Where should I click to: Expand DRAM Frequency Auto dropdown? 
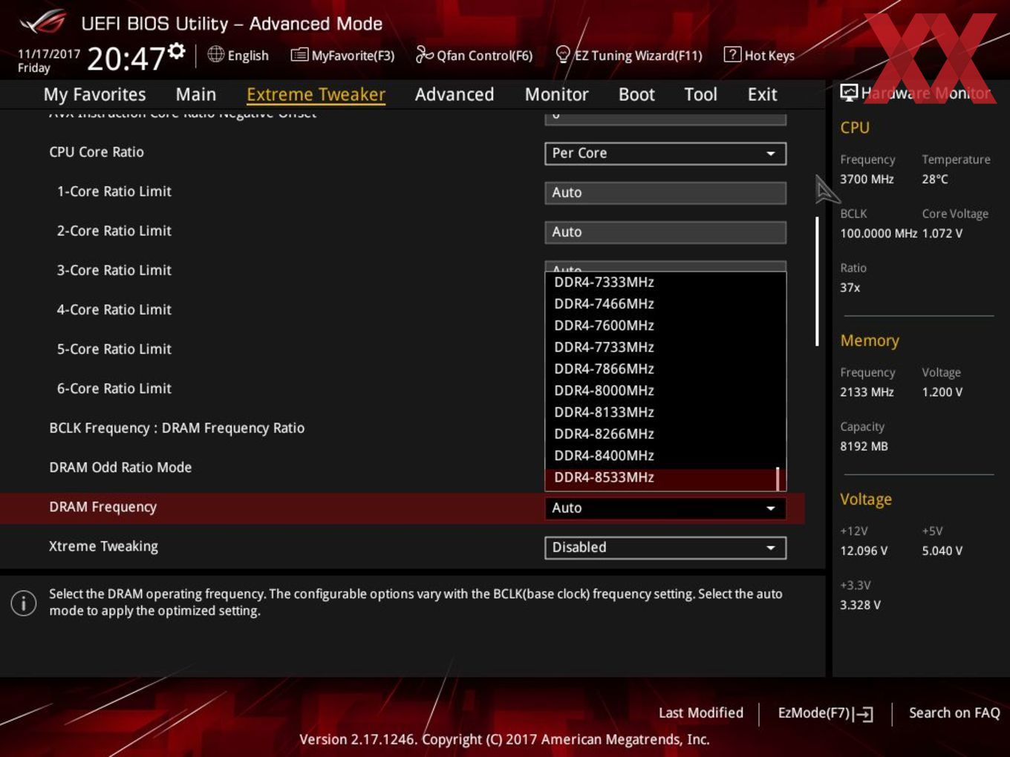665,508
